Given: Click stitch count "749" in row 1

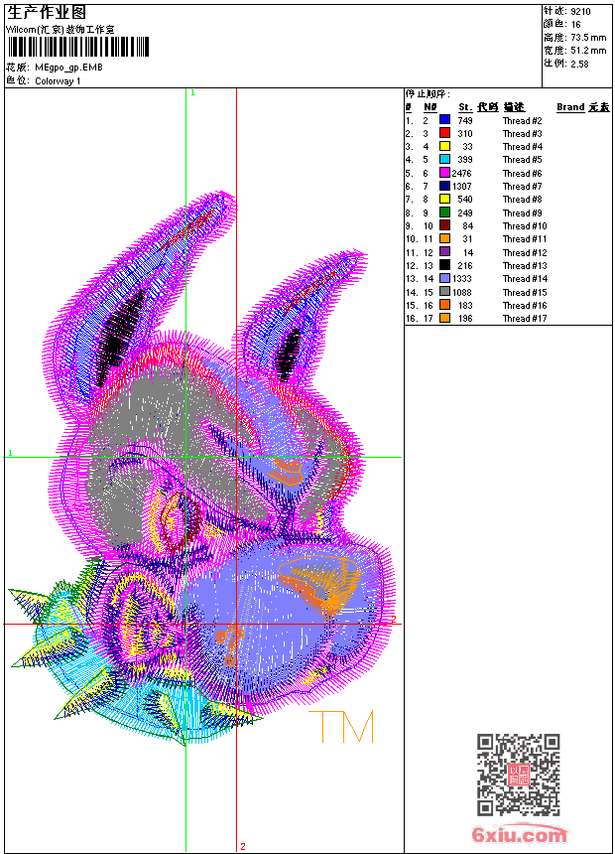Looking at the screenshot, I should (465, 120).
